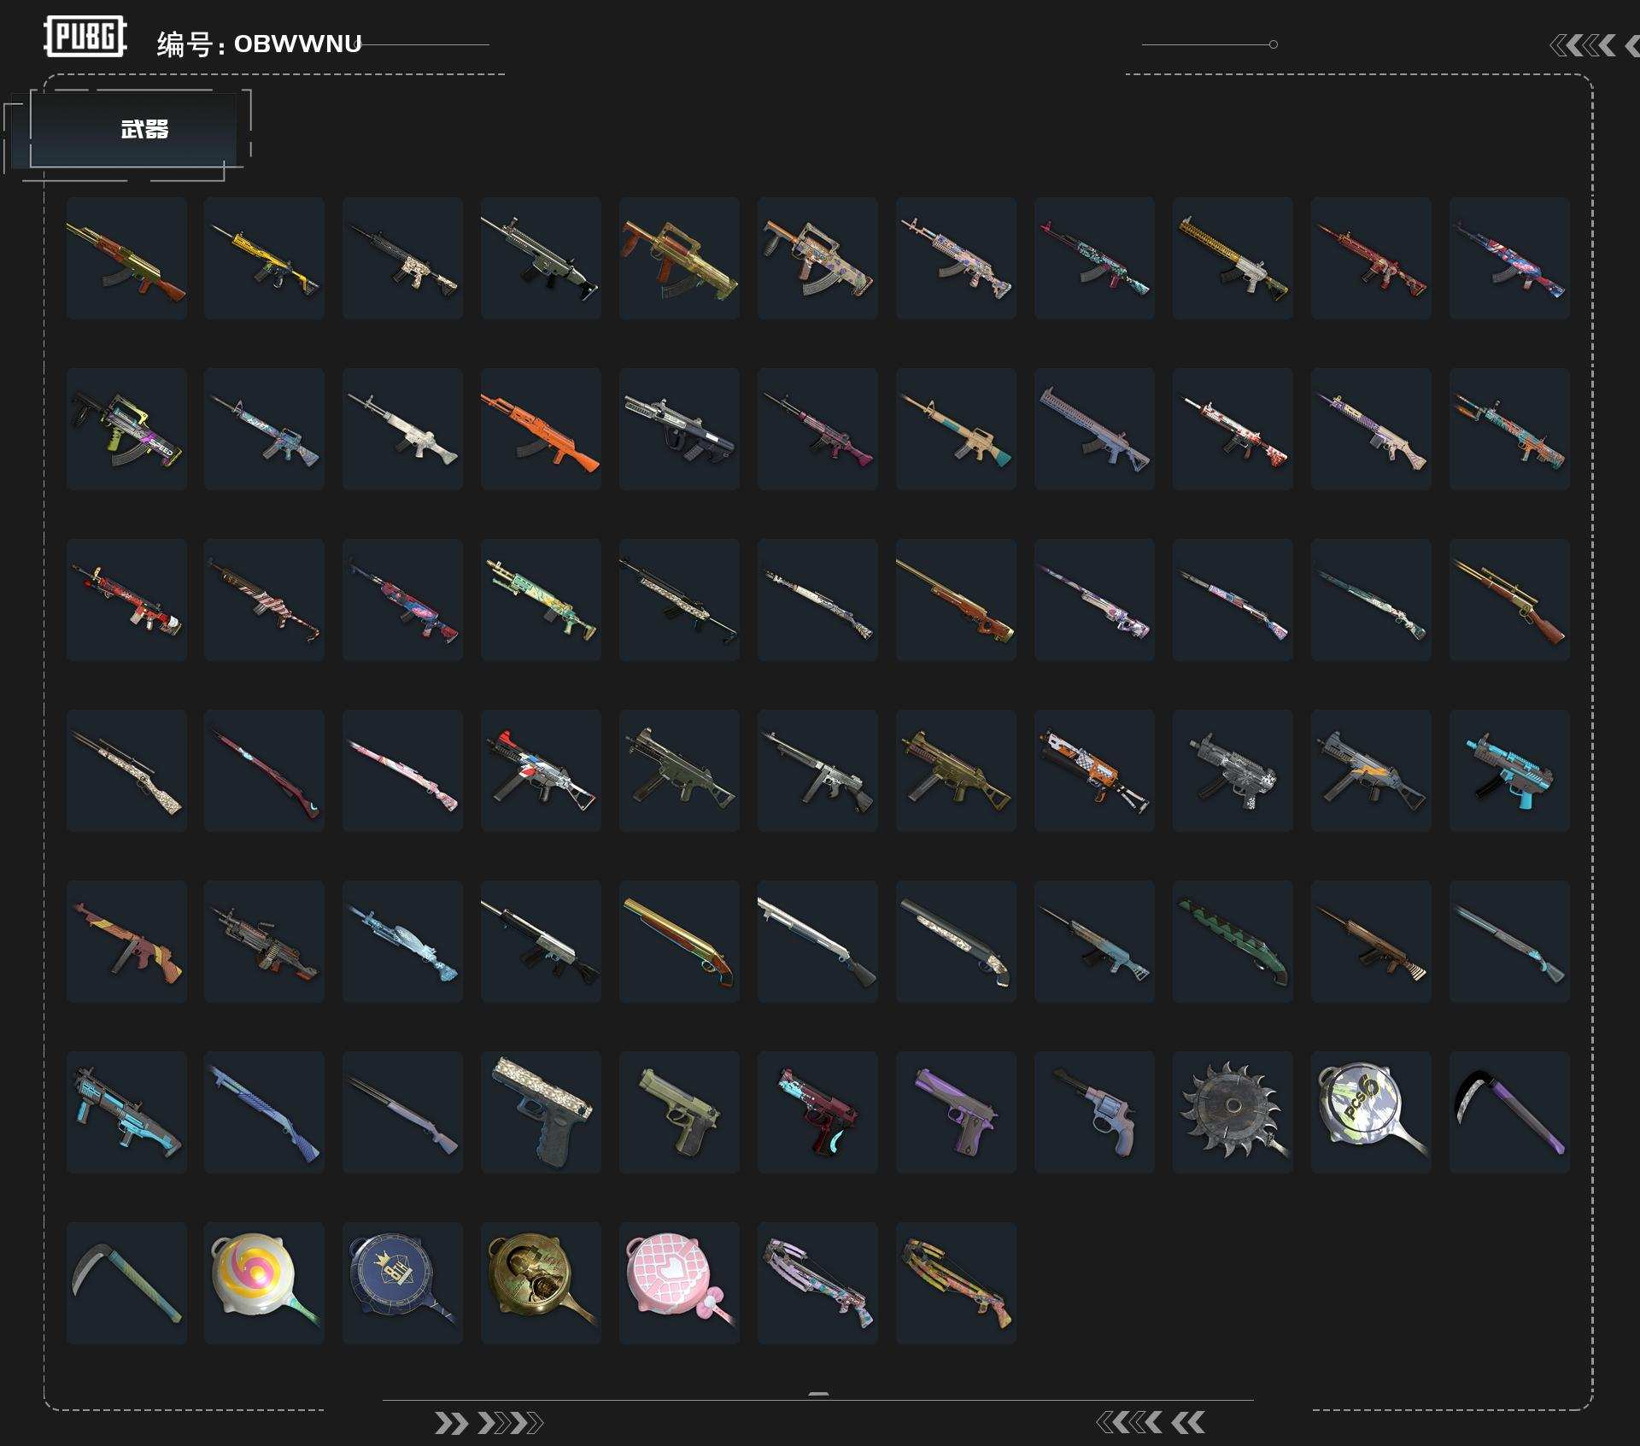Screen dimensions: 1640x1446
Task: Select the red-topped UMP skin with blue accents
Action: [x=541, y=770]
